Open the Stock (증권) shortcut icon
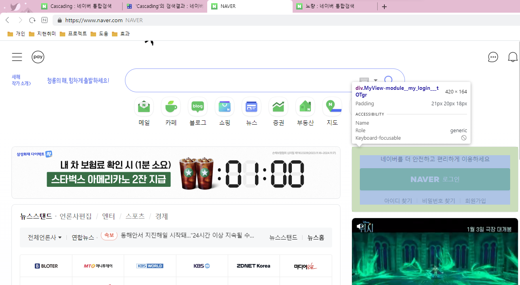This screenshot has height=285, width=520. (x=278, y=106)
